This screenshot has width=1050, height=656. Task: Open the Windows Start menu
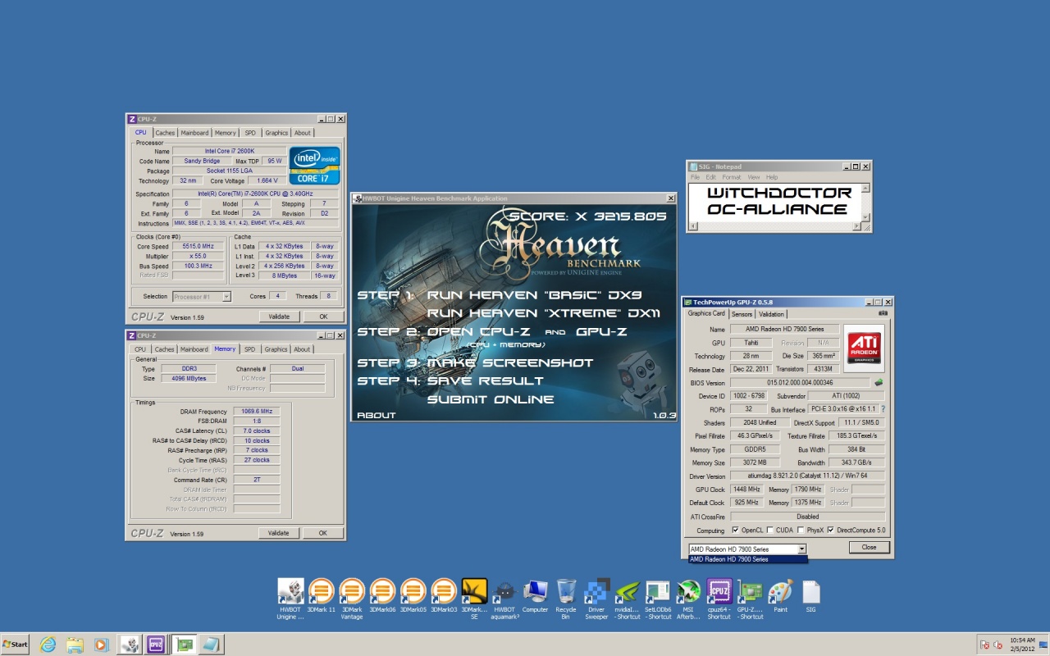click(x=15, y=645)
